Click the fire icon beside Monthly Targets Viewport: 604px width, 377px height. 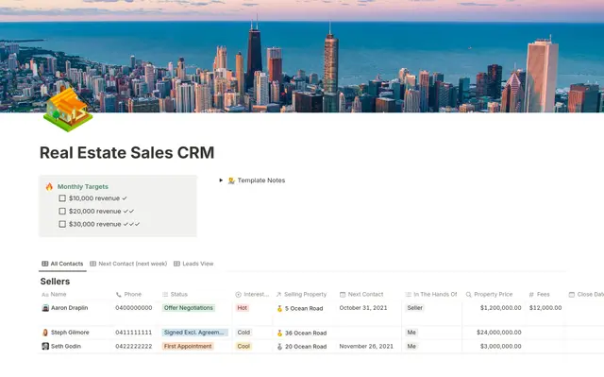49,187
